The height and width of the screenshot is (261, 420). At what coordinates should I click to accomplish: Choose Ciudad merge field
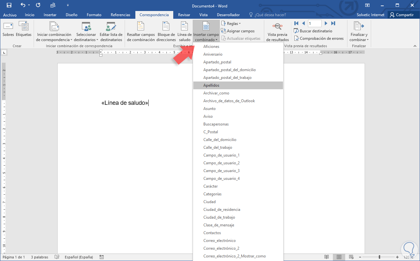[238, 202]
